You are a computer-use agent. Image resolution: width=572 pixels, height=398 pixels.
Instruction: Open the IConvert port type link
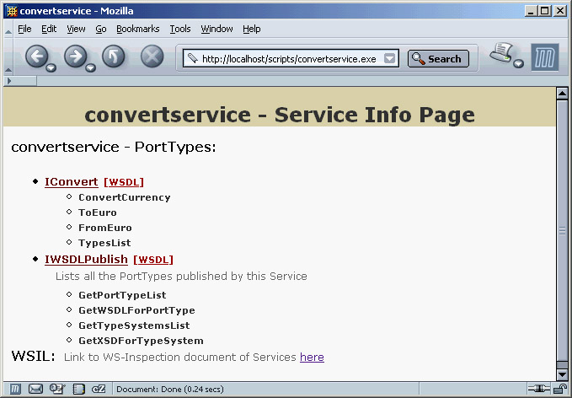point(71,181)
